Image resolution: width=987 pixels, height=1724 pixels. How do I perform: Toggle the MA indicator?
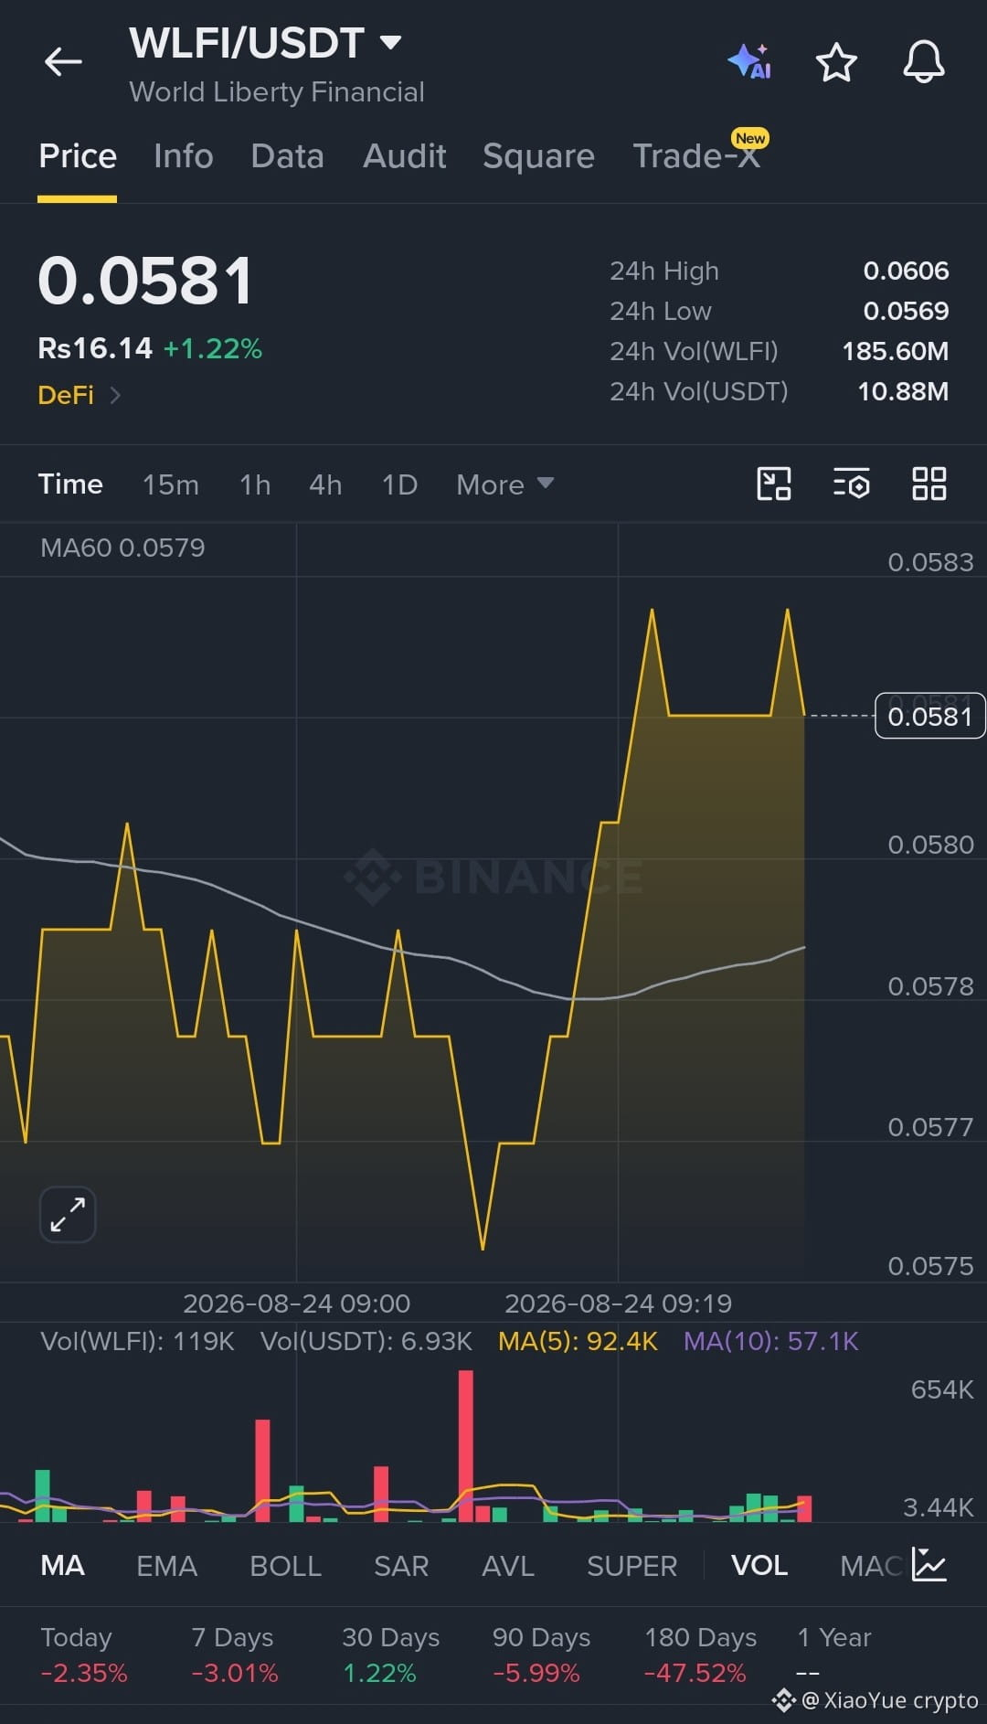click(x=63, y=1566)
